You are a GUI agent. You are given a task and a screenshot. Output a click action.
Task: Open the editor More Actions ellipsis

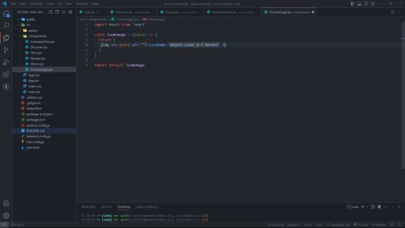pyautogui.click(x=399, y=12)
